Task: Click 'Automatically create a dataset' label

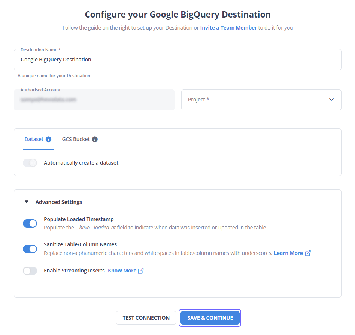Action: click(x=81, y=163)
